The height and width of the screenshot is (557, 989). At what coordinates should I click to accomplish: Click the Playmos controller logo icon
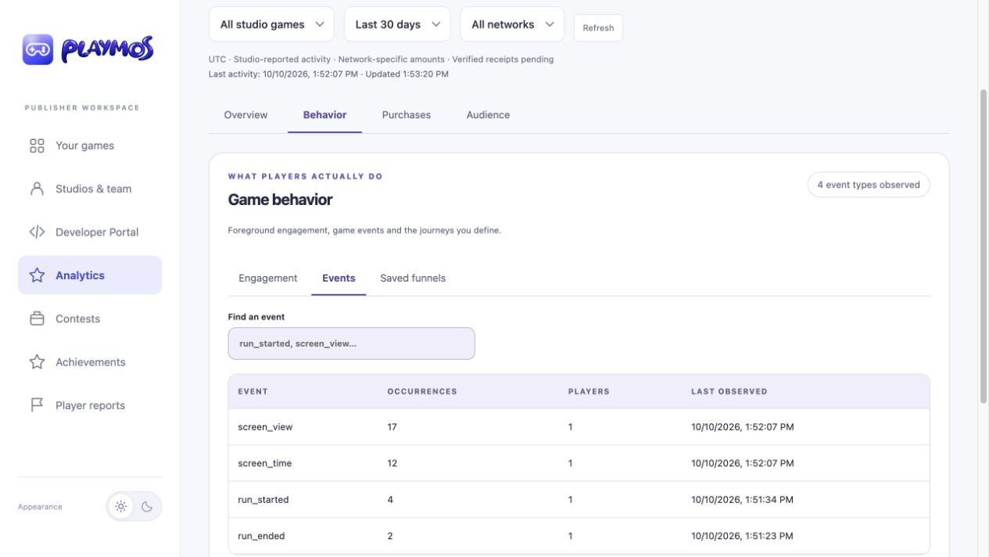pos(38,49)
